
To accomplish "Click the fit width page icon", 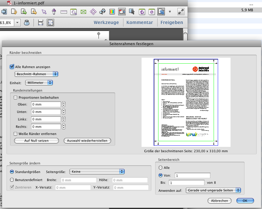I will click(x=41, y=22).
